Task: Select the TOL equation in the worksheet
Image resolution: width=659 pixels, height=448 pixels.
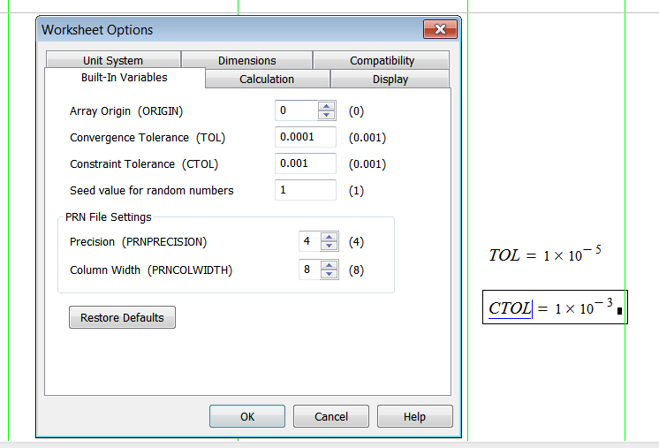Action: [x=545, y=254]
